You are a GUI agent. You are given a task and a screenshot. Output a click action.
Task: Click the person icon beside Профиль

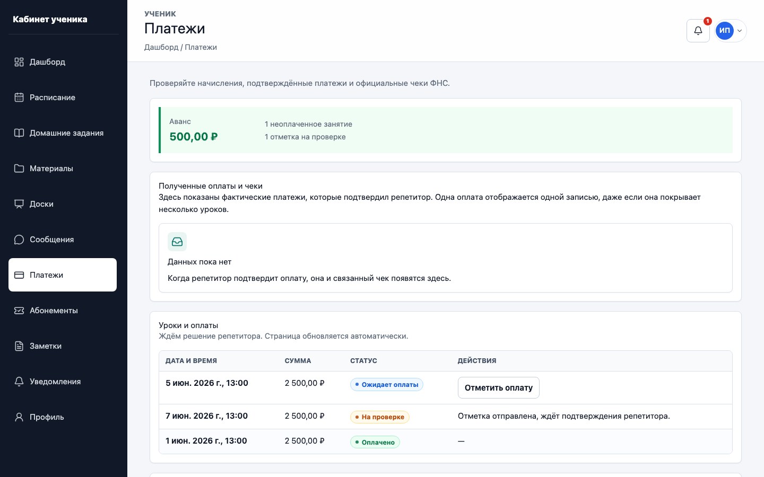(x=19, y=417)
